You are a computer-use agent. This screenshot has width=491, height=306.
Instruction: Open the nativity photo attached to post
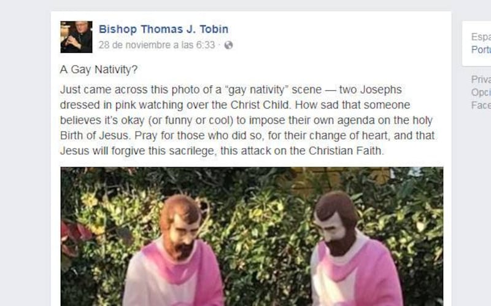(252, 237)
